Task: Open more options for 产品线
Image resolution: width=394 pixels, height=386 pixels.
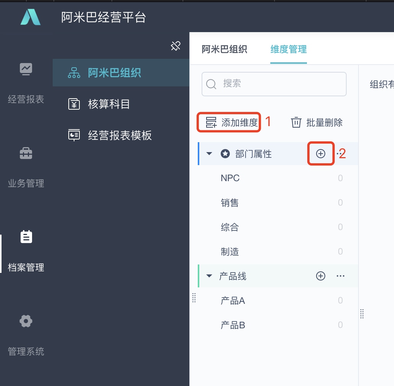Action: pyautogui.click(x=341, y=276)
